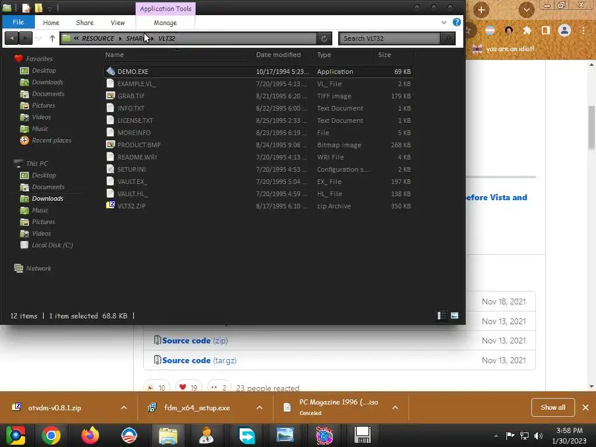Open recent locations dropdown arrow

pyautogui.click(x=39, y=38)
